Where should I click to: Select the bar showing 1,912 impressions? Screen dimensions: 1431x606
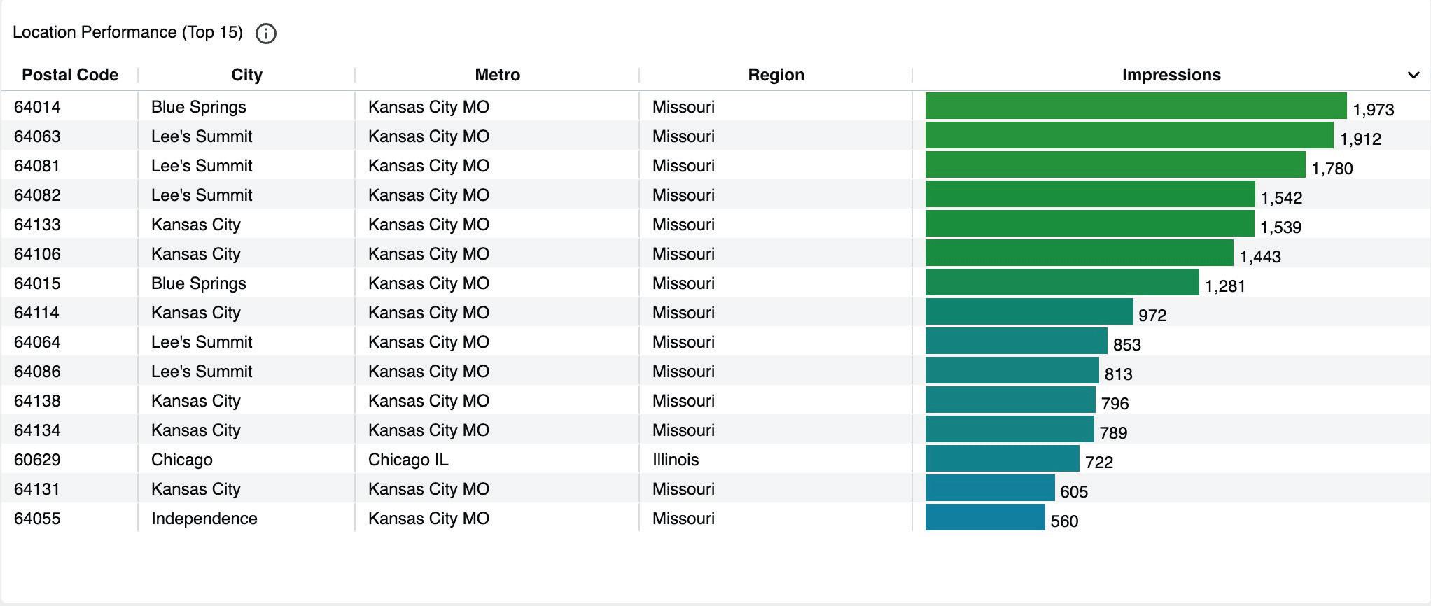point(1129,136)
